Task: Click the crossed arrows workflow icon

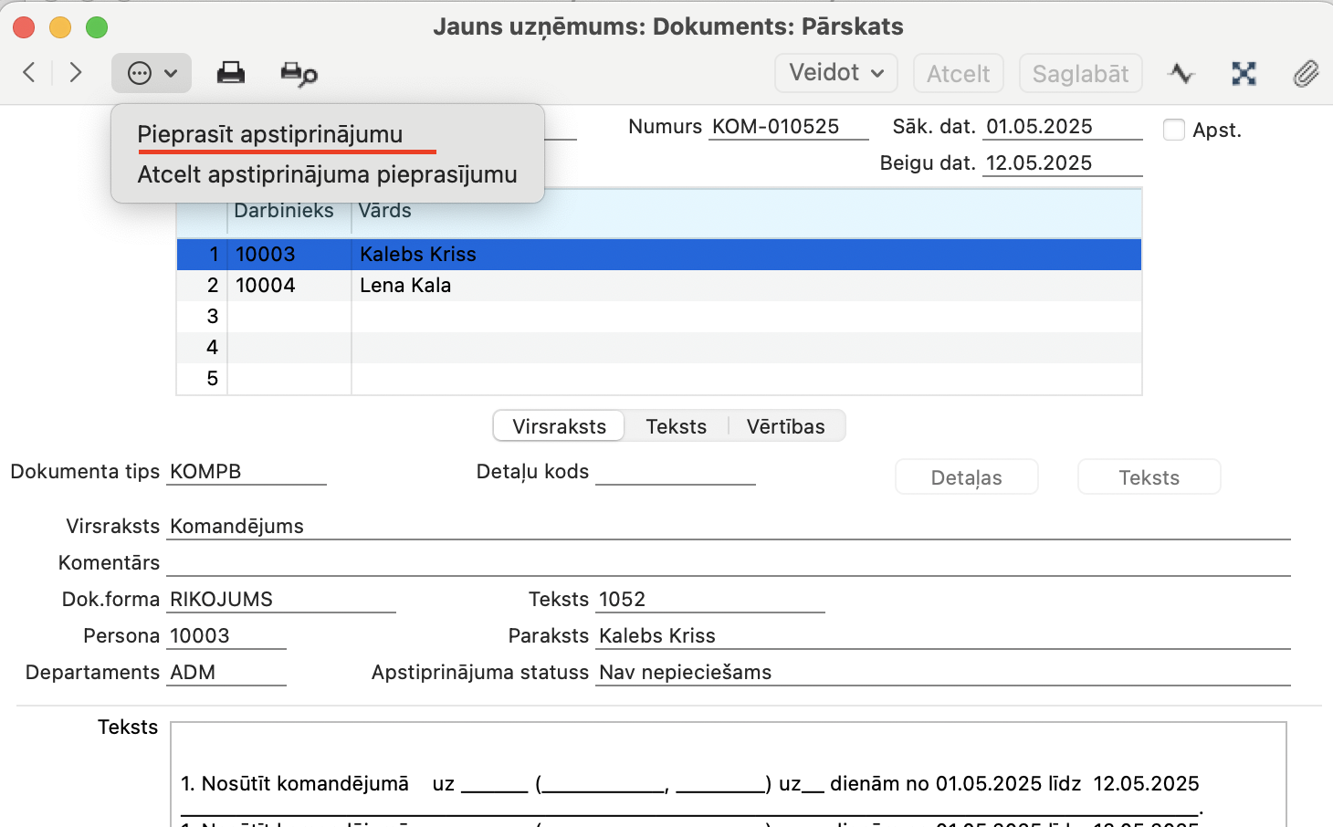Action: click(1244, 73)
